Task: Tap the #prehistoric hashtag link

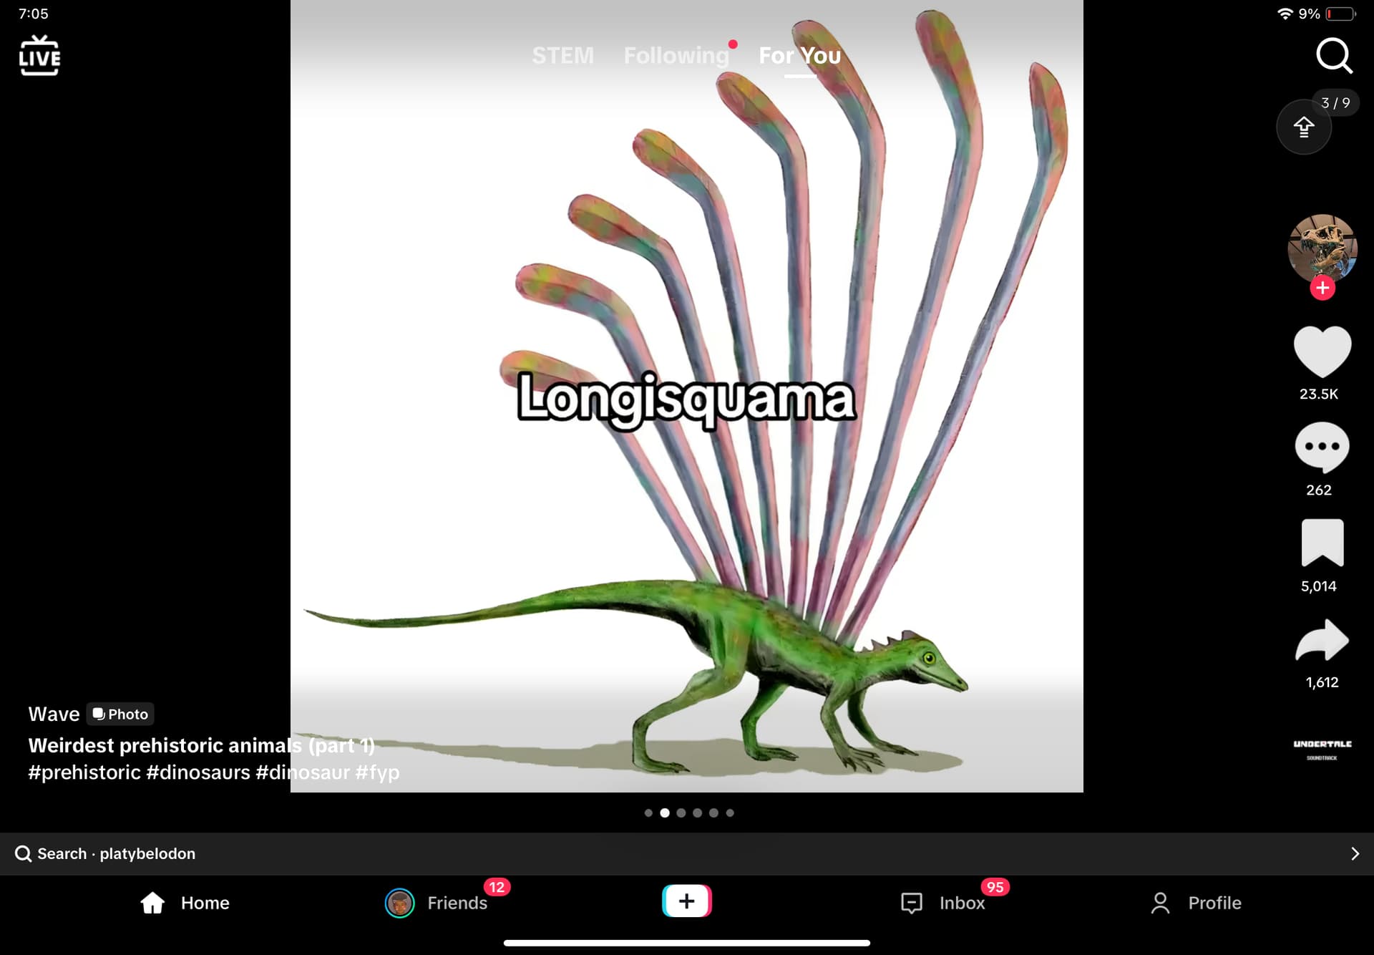Action: coord(84,772)
